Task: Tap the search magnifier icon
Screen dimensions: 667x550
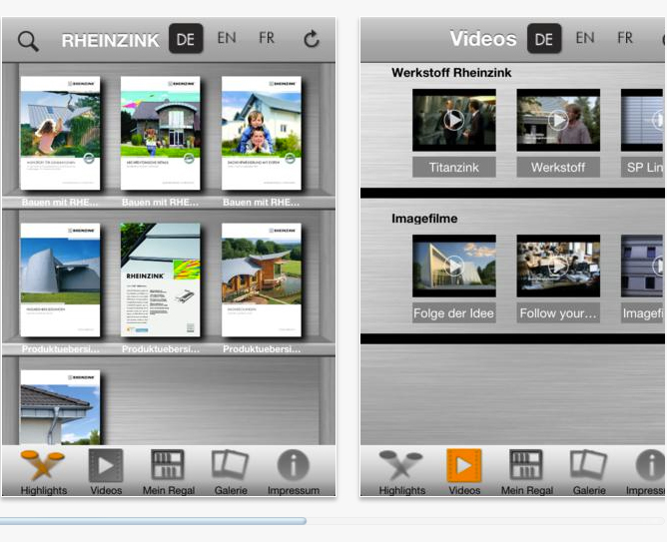Action: point(28,41)
